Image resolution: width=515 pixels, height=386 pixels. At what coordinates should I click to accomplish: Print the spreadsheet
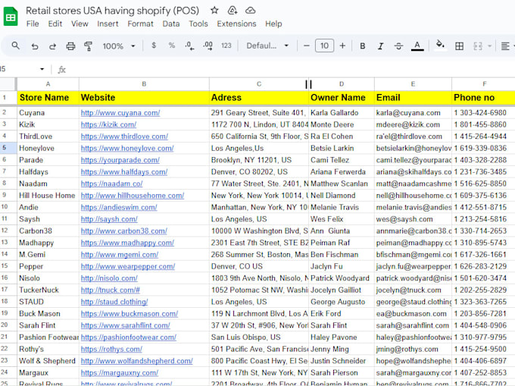click(70, 46)
